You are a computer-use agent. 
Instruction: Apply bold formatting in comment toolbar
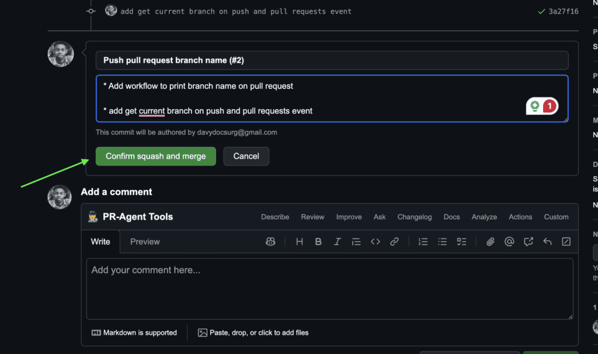tap(318, 241)
